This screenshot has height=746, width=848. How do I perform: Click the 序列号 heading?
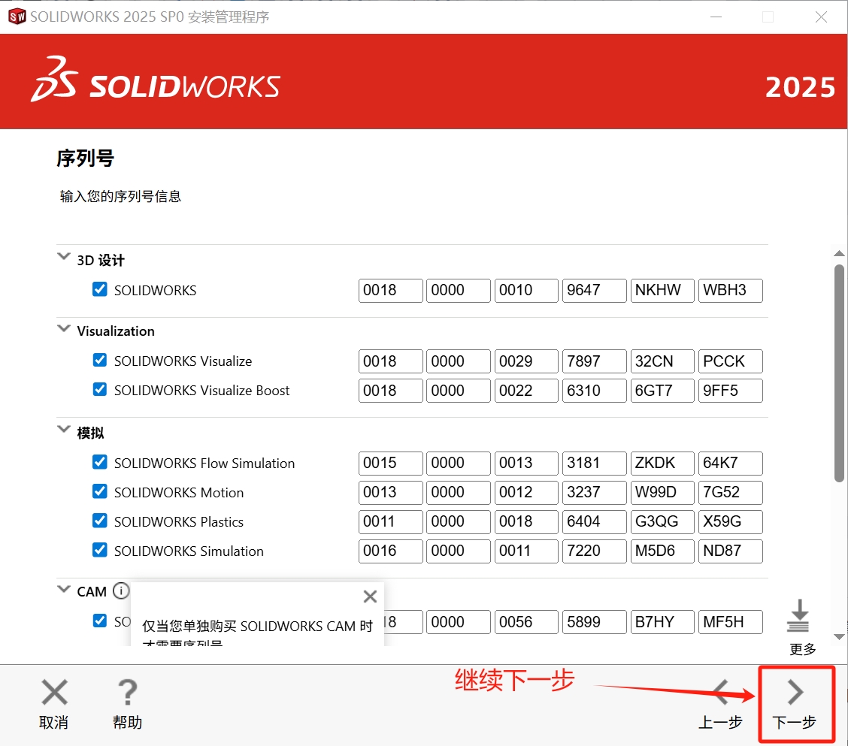tap(85, 159)
